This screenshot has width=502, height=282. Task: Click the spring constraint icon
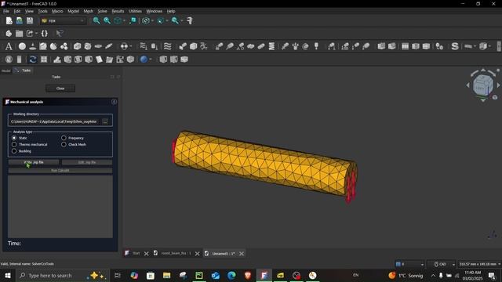click(x=271, y=46)
